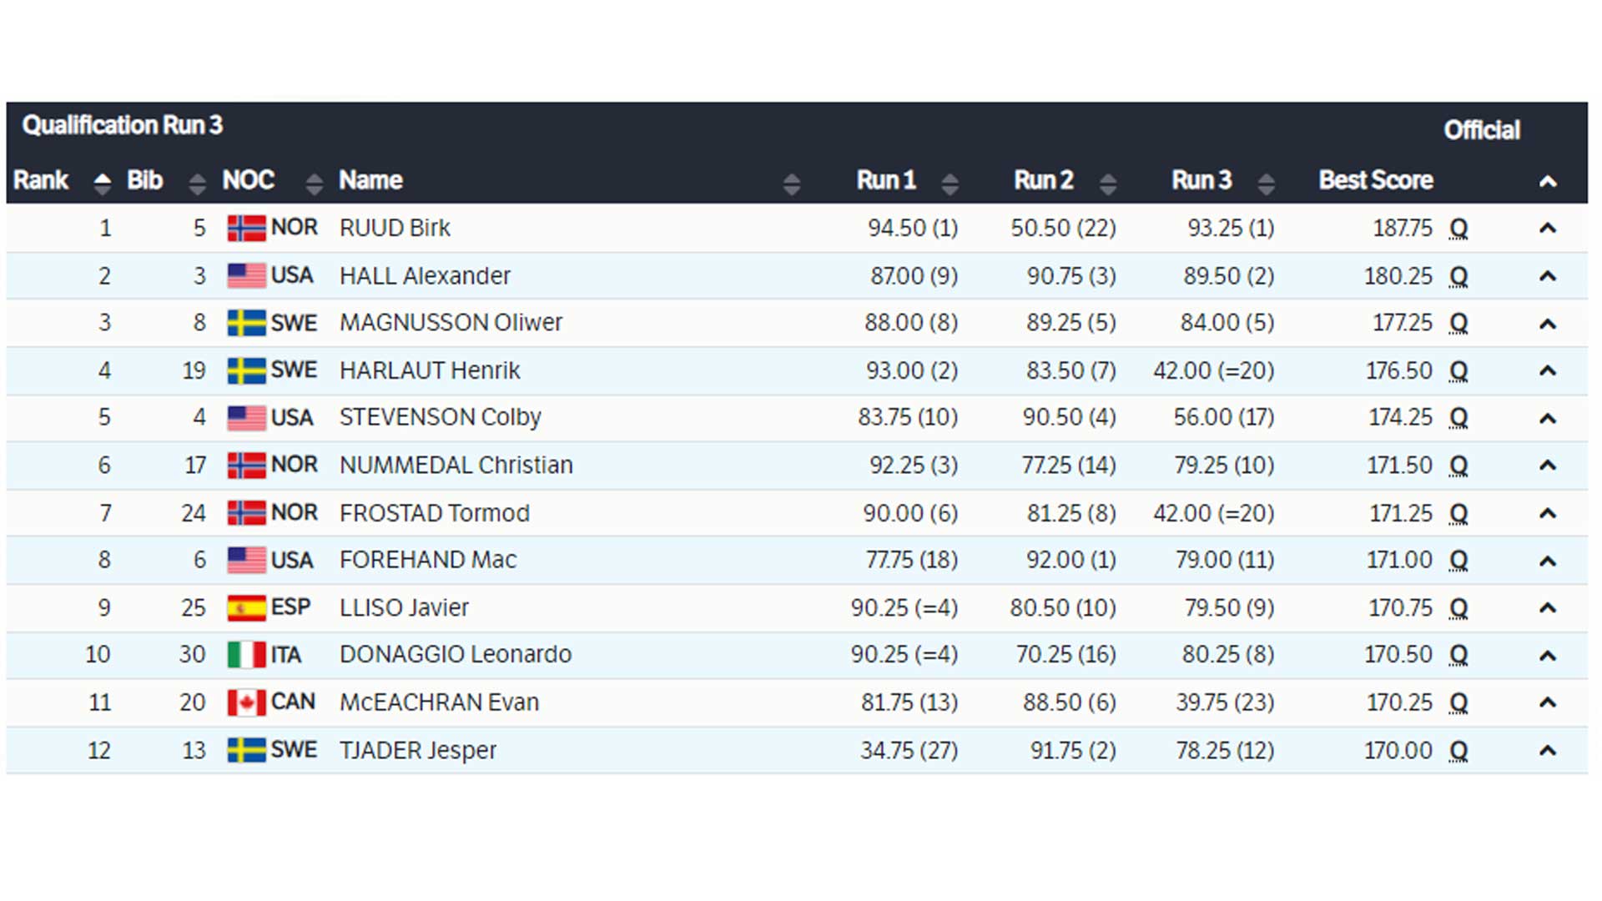Expand details for FOREHAND Mac row
Viewport: 1602px width, 901px height.
point(1548,560)
